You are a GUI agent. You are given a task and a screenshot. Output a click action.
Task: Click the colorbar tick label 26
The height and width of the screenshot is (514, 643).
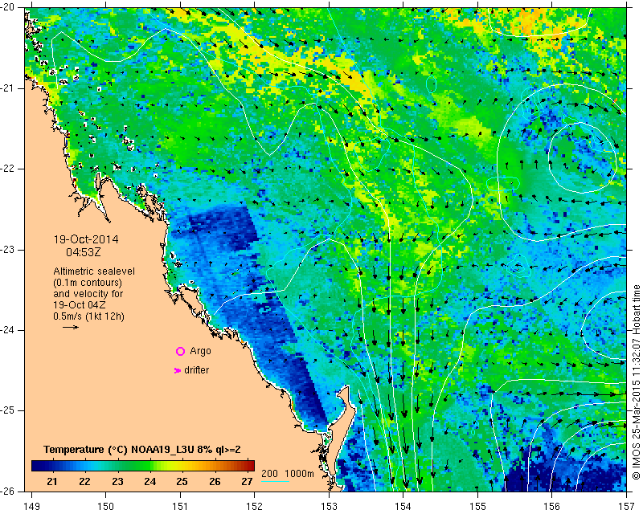(x=215, y=481)
